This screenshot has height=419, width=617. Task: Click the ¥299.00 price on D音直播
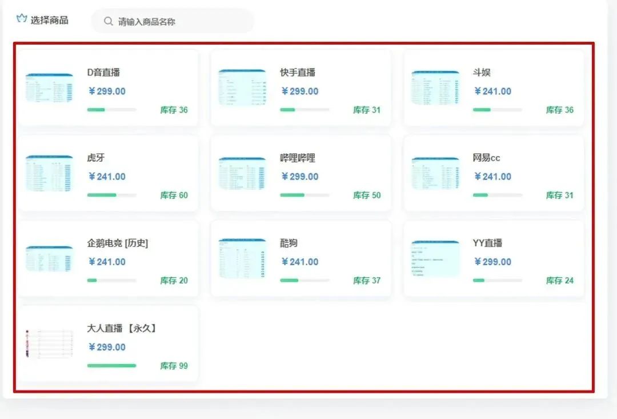coord(106,91)
